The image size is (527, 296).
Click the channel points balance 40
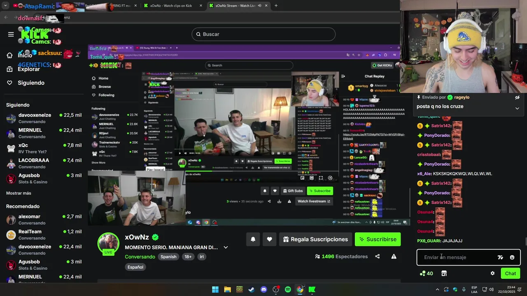pos(426,273)
